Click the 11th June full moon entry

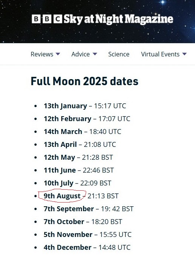(79, 170)
